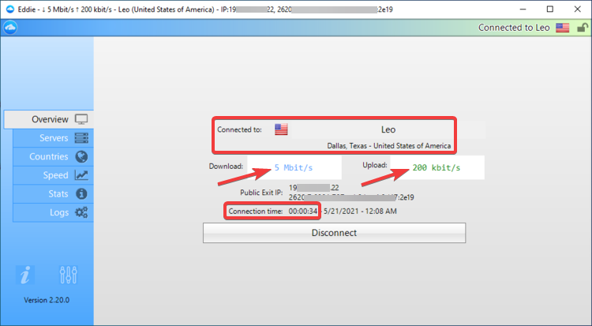Open the Countries tab
Screen dimensions: 592x326
pos(49,156)
